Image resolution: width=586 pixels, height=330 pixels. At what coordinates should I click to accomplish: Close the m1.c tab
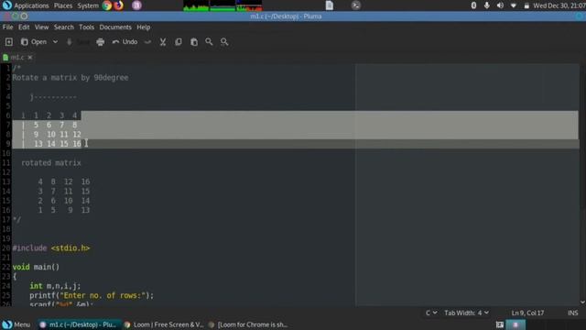click(x=30, y=57)
